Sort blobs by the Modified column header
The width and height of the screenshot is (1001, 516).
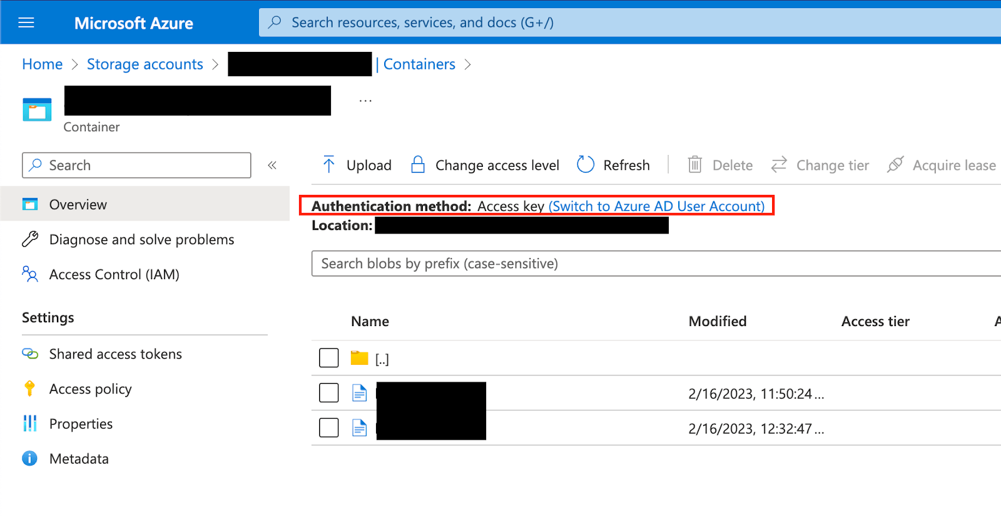click(717, 321)
